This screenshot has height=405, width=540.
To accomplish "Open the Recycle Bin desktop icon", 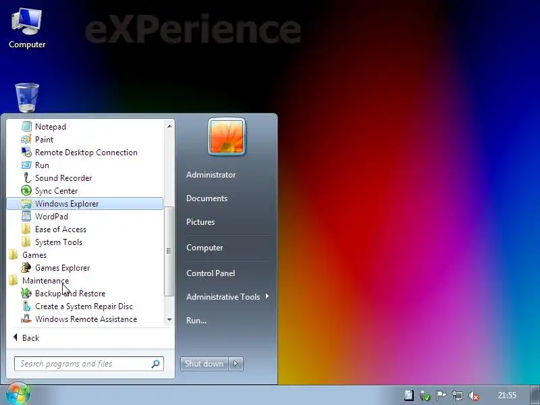I will click(27, 98).
